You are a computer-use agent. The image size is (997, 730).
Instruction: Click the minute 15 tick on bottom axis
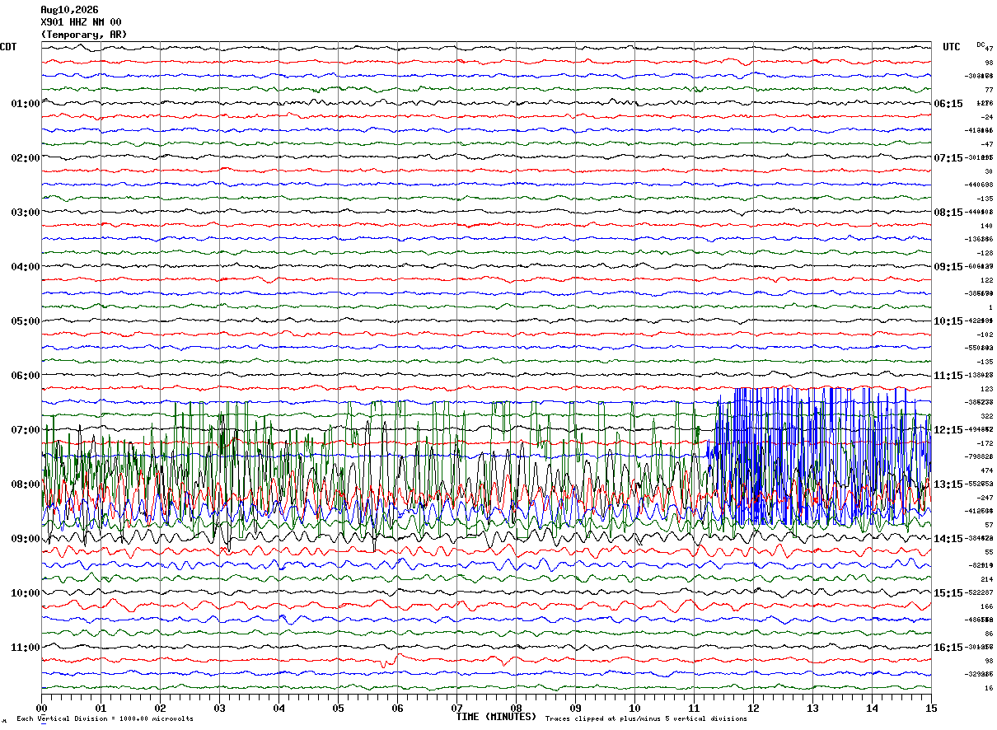931,708
